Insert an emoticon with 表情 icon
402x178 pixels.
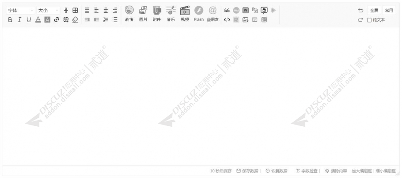129,14
